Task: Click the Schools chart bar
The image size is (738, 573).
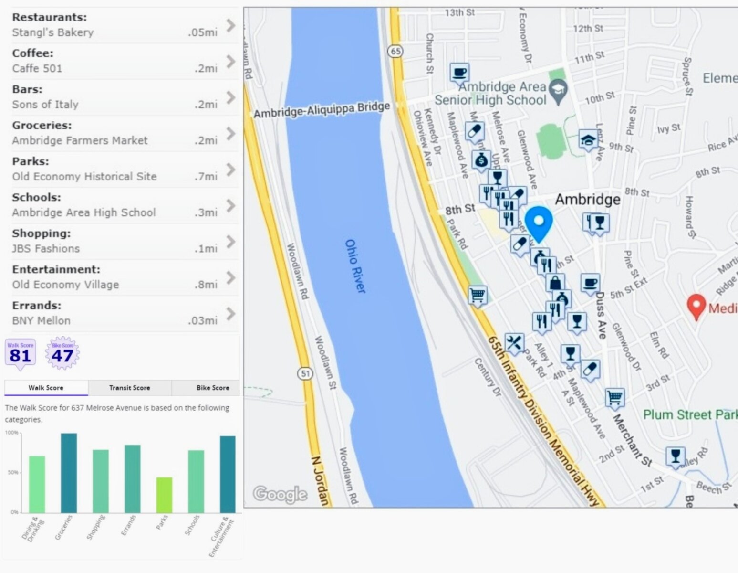Action: coord(196,481)
